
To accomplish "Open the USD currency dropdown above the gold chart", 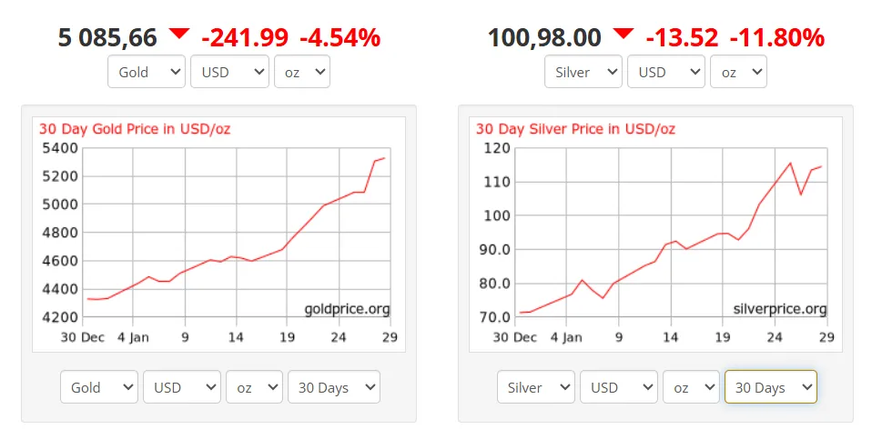I will (x=229, y=72).
